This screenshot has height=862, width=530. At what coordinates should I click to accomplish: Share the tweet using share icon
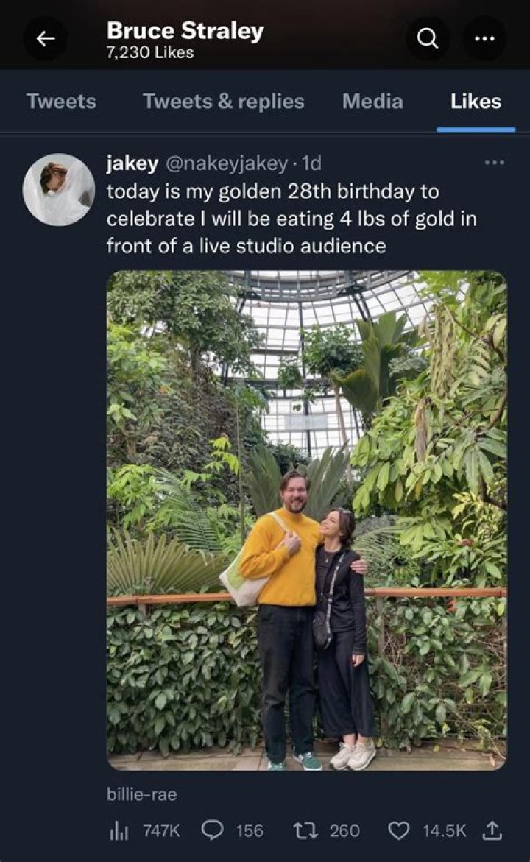(491, 830)
